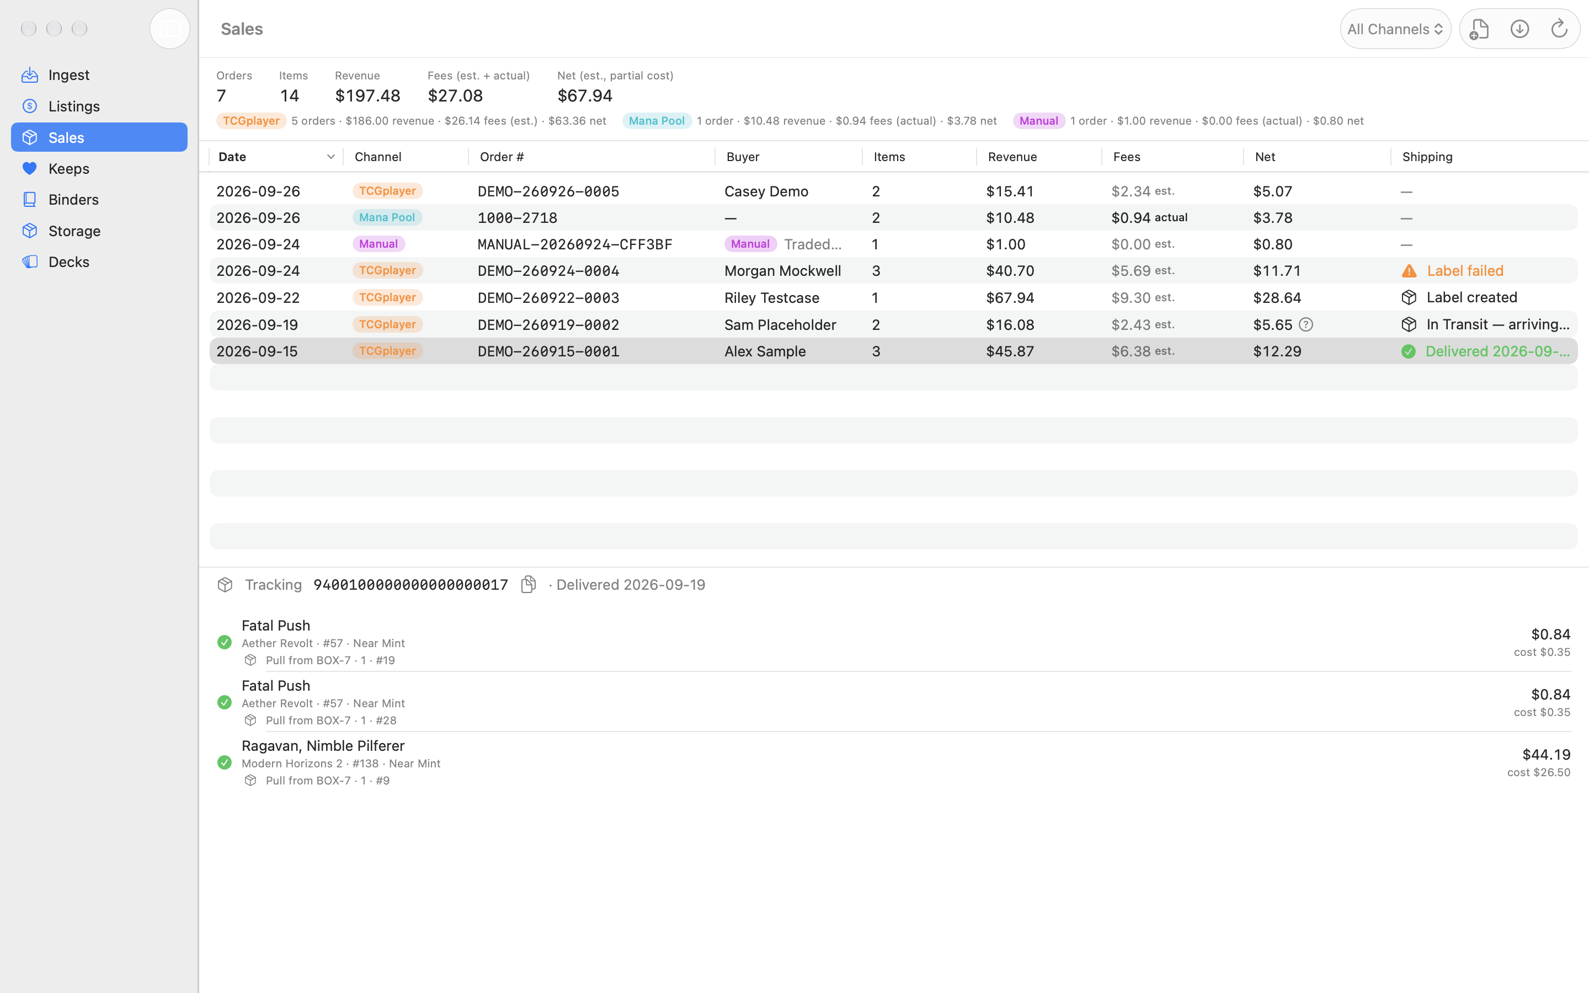Viewport: 1589px width, 993px height.
Task: Click the Manual summary badge
Action: (x=1038, y=121)
